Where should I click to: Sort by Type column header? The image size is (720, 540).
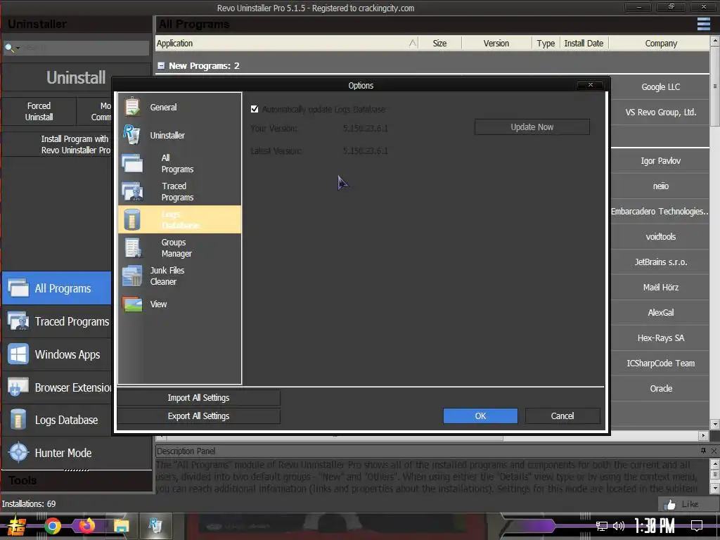point(546,43)
